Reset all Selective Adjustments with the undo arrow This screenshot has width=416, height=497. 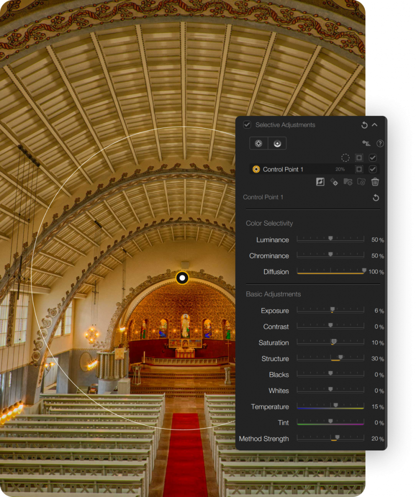click(x=365, y=125)
